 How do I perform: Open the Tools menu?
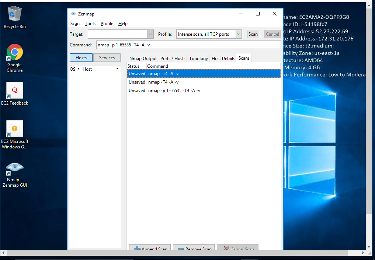[90, 24]
